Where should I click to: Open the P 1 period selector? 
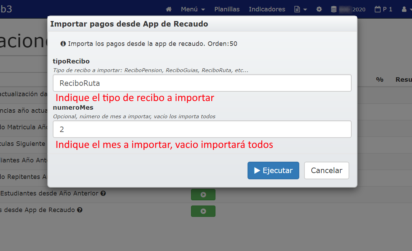click(383, 9)
